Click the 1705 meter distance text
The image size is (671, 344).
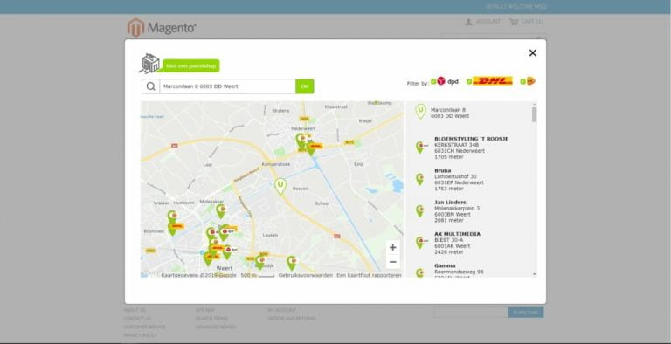(449, 157)
